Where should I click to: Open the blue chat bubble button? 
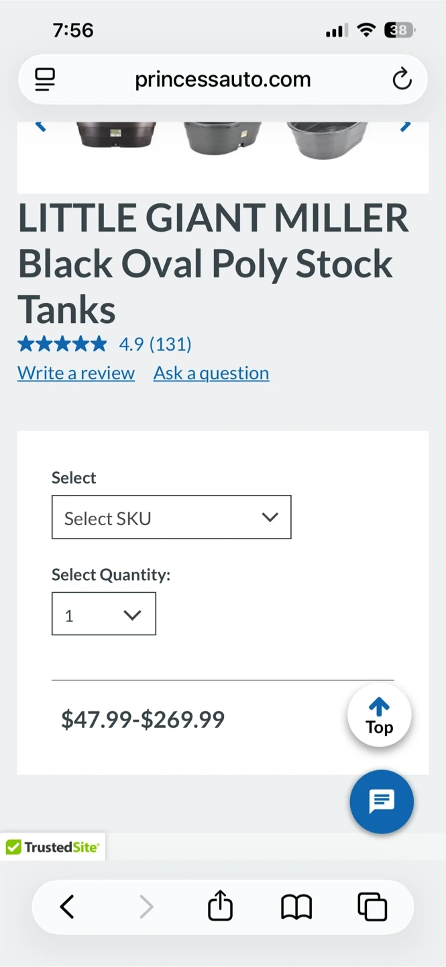(382, 801)
